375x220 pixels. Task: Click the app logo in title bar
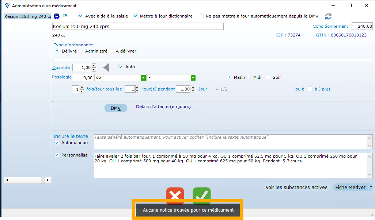coord(7,5)
